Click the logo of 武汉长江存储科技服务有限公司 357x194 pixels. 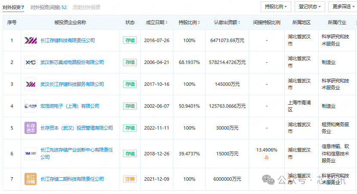[31, 84]
